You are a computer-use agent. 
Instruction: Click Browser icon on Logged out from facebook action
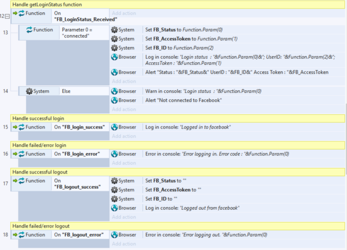point(114,208)
